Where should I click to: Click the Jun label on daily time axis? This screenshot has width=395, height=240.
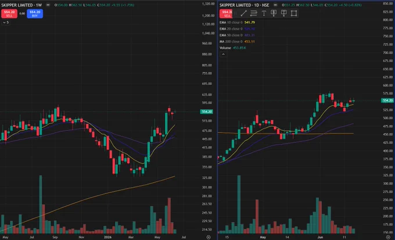(x=321, y=237)
